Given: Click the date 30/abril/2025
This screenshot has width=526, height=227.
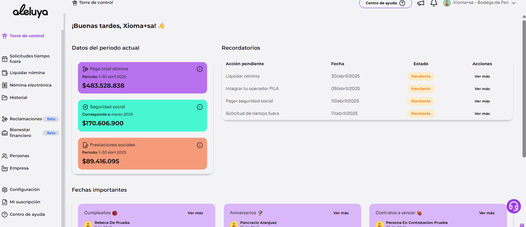Looking at the screenshot, I should click(345, 76).
